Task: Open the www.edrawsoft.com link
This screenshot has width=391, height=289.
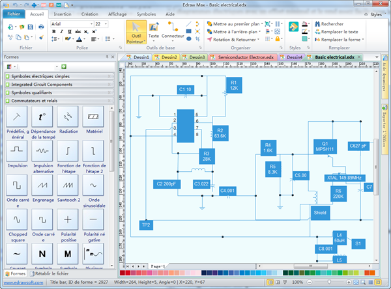Action: 23,282
